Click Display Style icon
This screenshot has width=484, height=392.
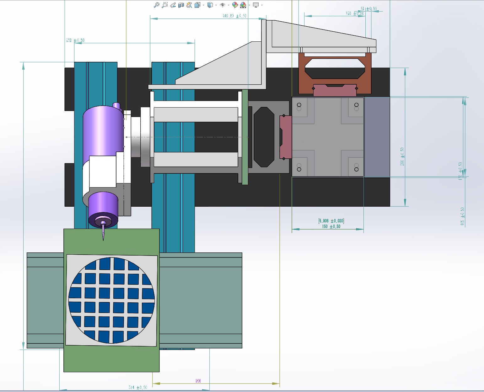point(210,5)
